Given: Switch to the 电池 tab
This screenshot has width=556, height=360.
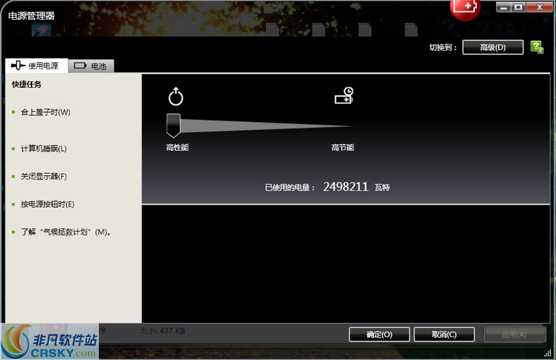Looking at the screenshot, I should (91, 64).
